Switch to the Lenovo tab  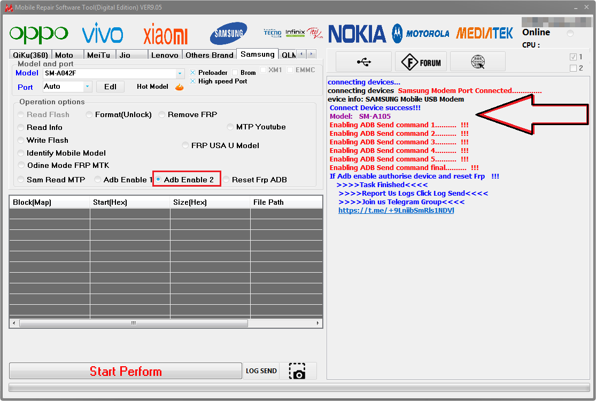coord(165,55)
